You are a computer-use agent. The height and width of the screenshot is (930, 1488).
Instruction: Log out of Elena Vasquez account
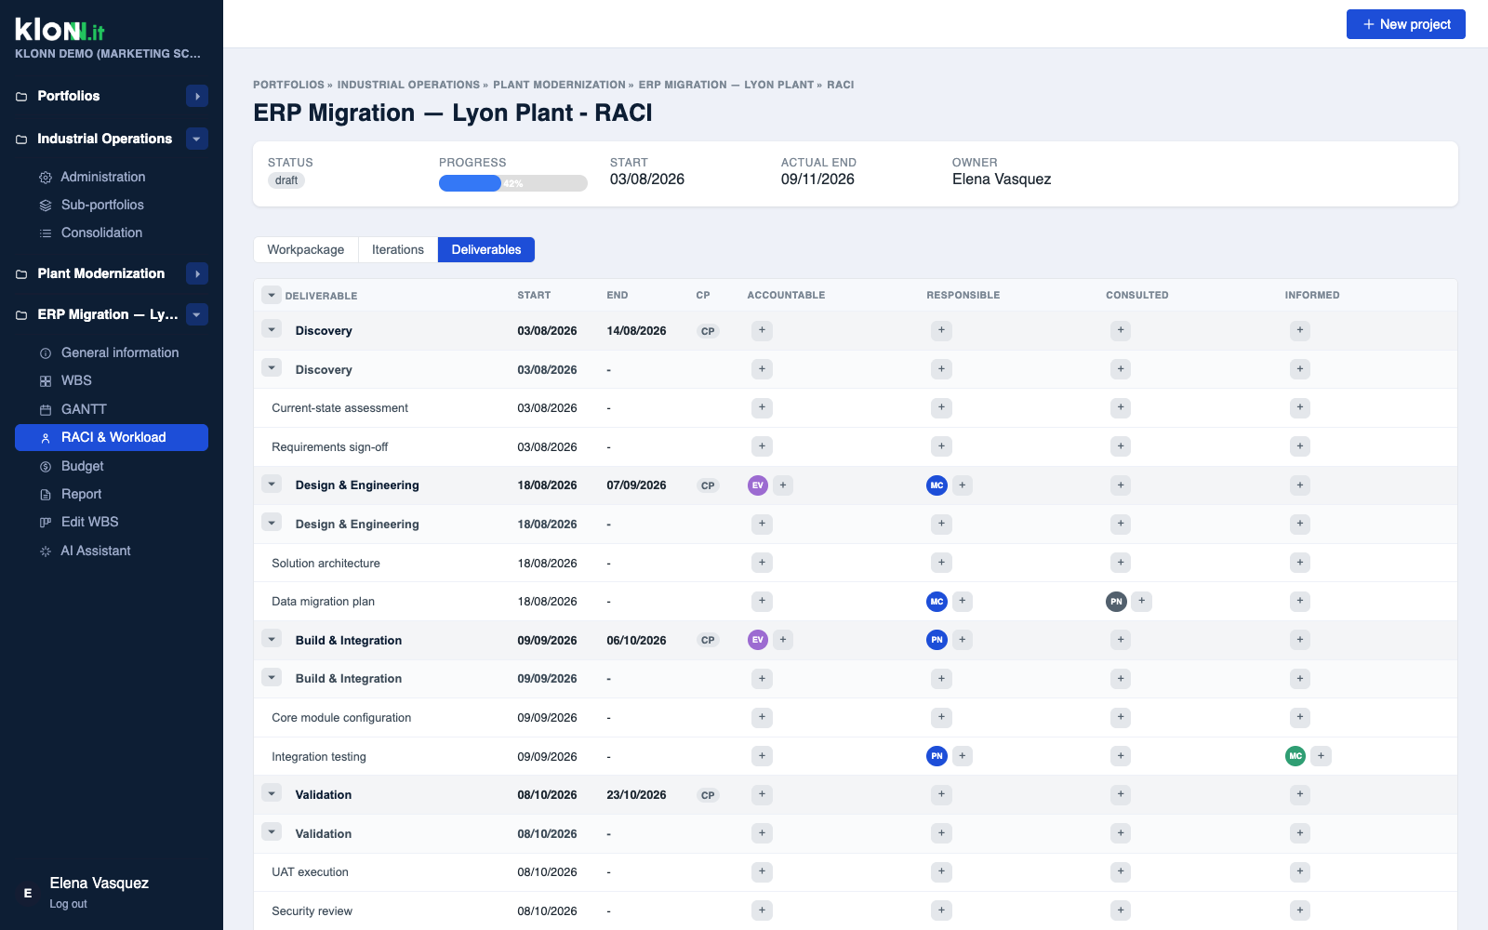pos(68,904)
